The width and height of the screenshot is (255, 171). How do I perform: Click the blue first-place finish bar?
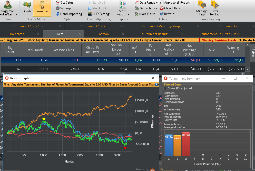click(169, 145)
